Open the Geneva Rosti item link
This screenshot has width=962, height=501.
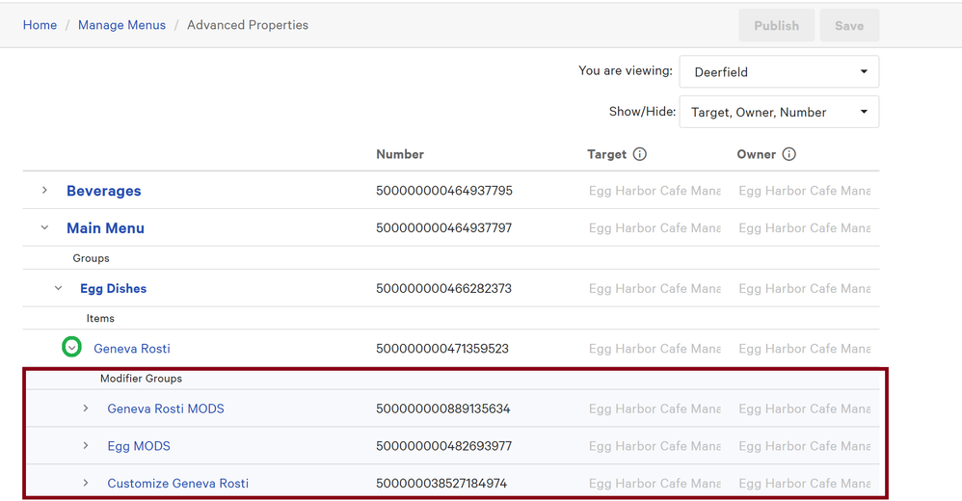click(x=131, y=349)
